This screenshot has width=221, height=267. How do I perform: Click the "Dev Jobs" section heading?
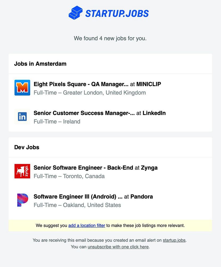point(27,147)
